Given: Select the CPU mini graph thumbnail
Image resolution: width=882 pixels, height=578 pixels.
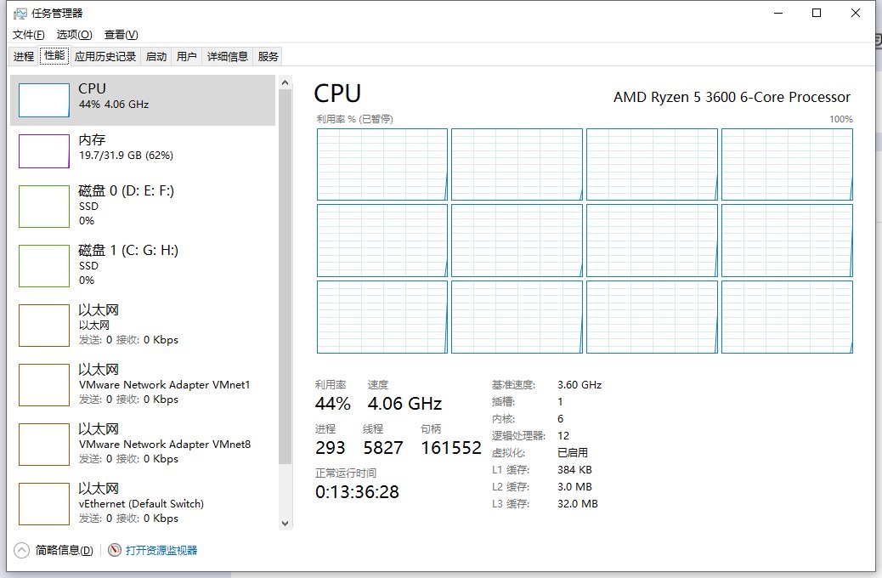Looking at the screenshot, I should click(44, 100).
